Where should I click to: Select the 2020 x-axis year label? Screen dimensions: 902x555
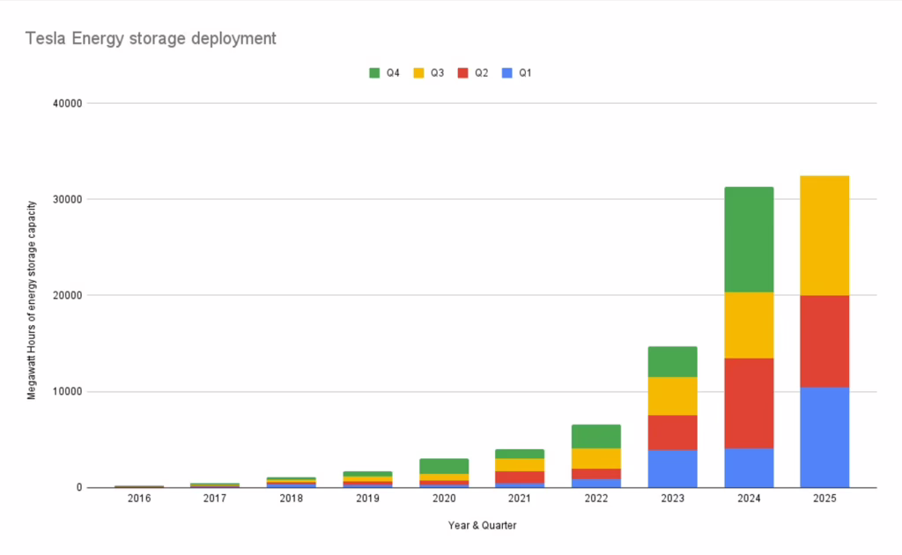(x=443, y=499)
